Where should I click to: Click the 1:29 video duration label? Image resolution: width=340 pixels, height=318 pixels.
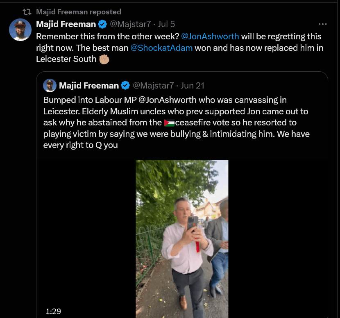(53, 311)
